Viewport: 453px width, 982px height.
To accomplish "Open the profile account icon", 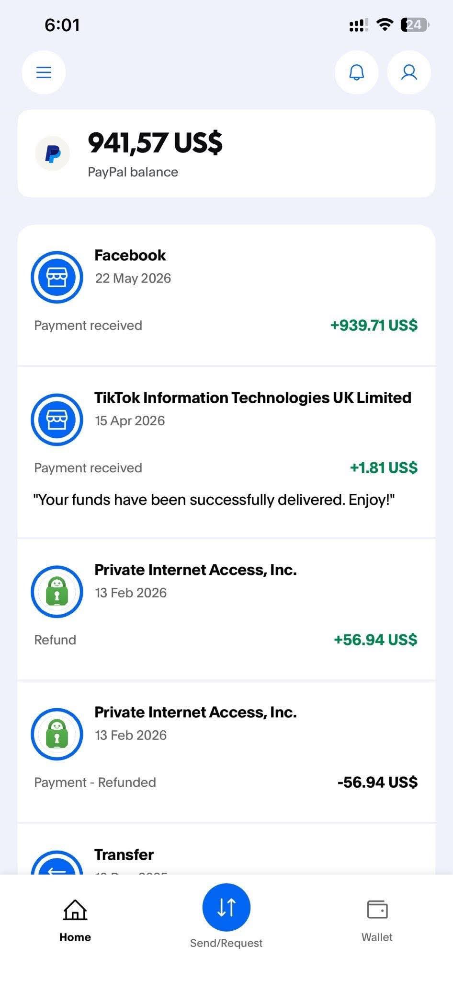I will pyautogui.click(x=409, y=72).
